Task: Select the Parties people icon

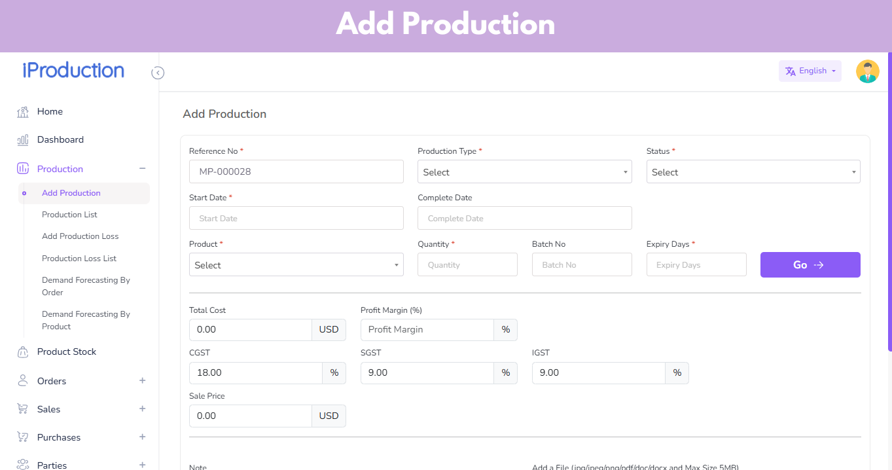Action: 22,464
